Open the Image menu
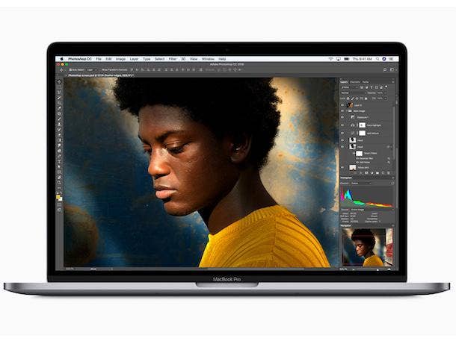This screenshot has height=341, width=456. tap(120, 59)
